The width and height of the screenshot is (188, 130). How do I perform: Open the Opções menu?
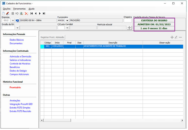[7, 9]
